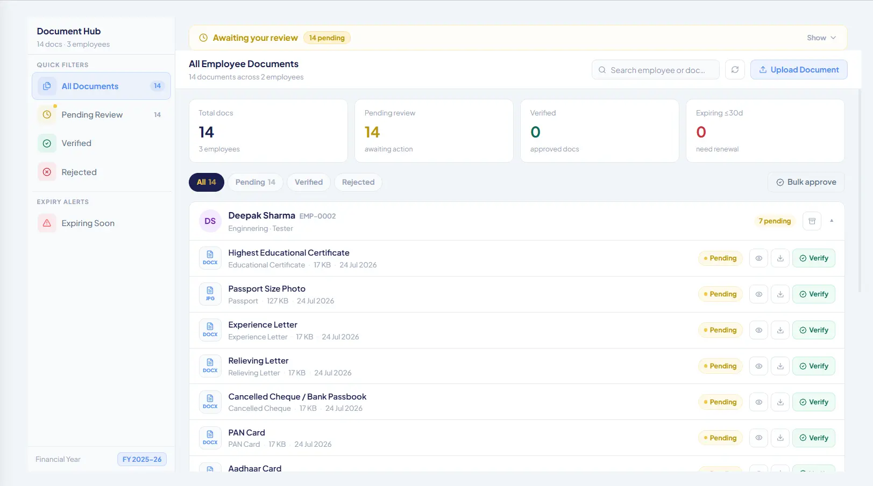Screen dimensions: 873x486
Task: Click the DOCX file icon for Cancelled Cheque
Action: (210, 402)
